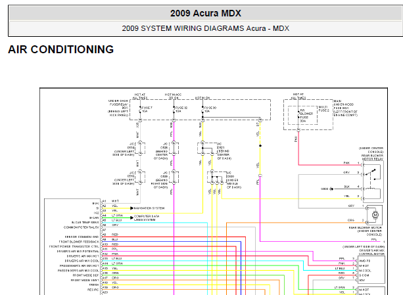Image resolution: width=403 pixels, height=295 pixels.
Task: Click the 'HOT IN ON' label
Action: [x=202, y=98]
